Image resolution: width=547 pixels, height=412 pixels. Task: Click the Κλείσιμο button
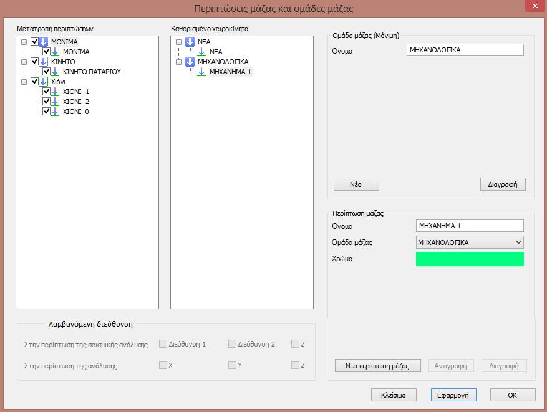click(x=394, y=395)
